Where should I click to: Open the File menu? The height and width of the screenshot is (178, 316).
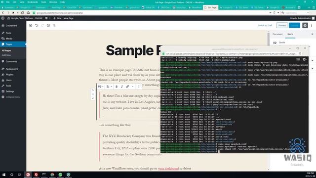click(x=8, y=2)
